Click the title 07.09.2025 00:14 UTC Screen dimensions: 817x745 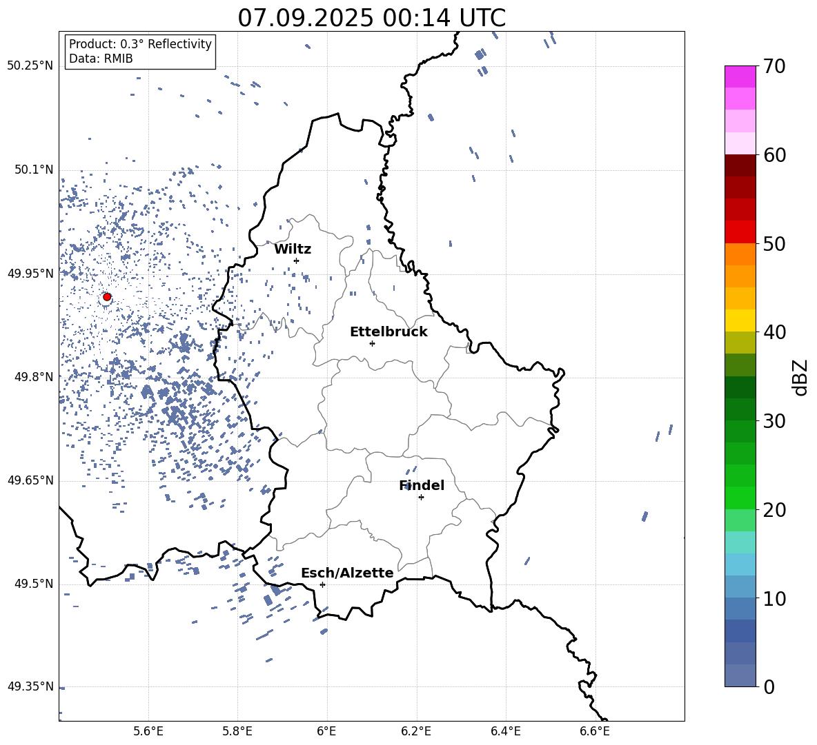[371, 18]
